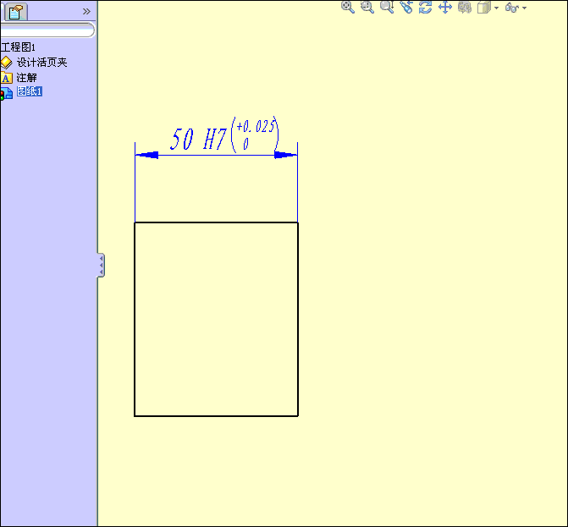Click the Rotate/Rebuild view arrows icon
568x527 pixels.
426,8
